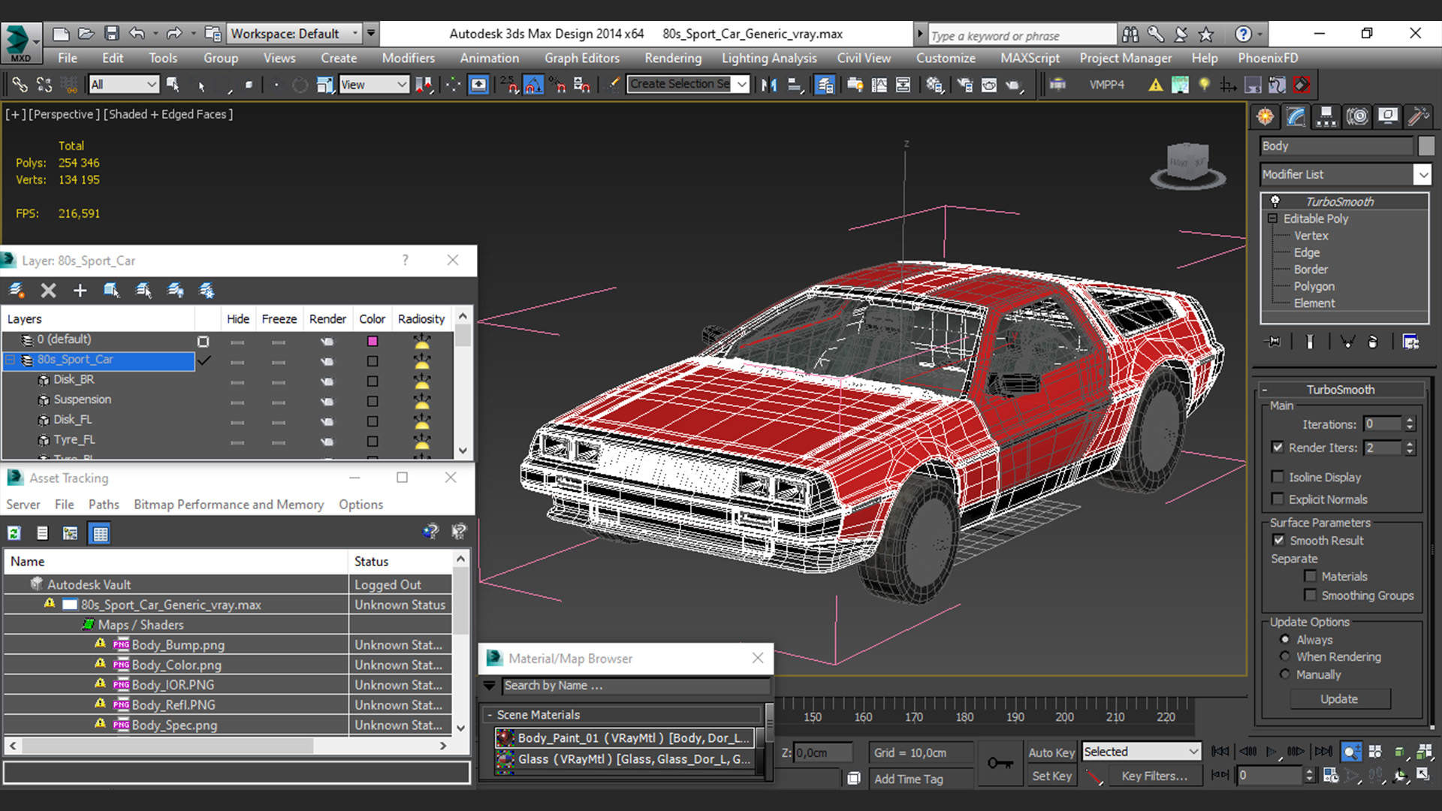Viewport: 1442px width, 811px height.
Task: Click the Unlink Selection tool
Action: pos(44,85)
